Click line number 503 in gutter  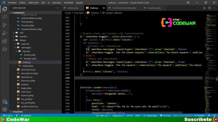click(x=67, y=87)
